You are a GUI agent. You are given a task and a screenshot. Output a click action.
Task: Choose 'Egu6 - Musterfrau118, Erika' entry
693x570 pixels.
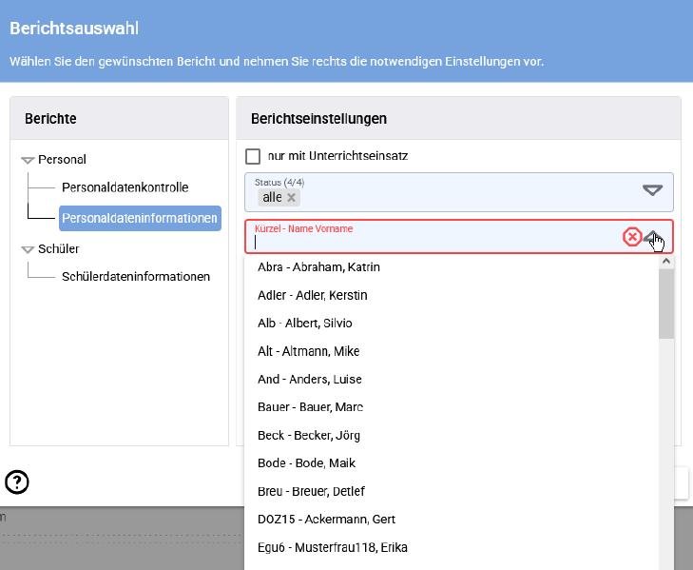click(x=333, y=547)
